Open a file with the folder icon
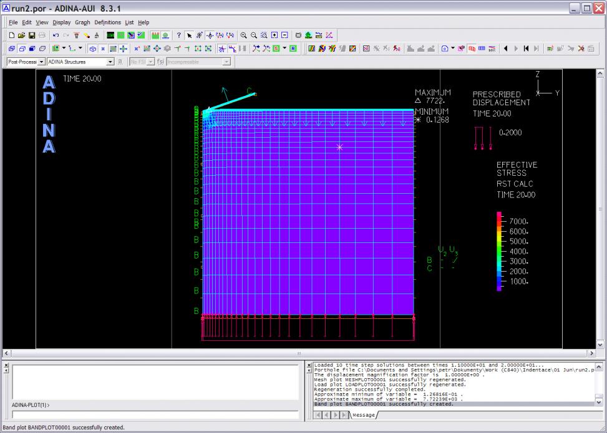This screenshot has height=433, width=607. (22, 35)
